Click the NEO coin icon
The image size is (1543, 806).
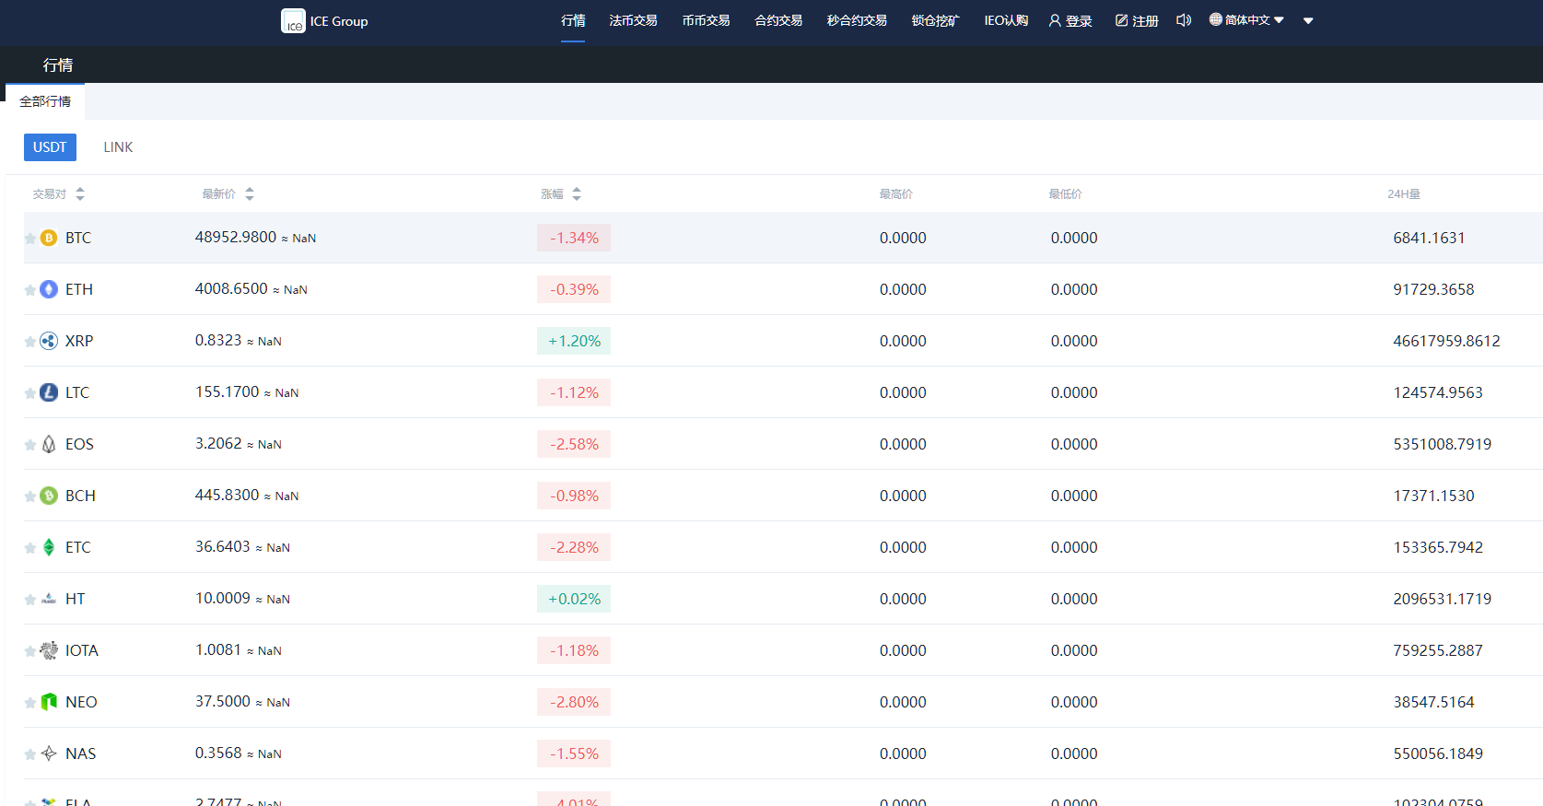(x=49, y=702)
